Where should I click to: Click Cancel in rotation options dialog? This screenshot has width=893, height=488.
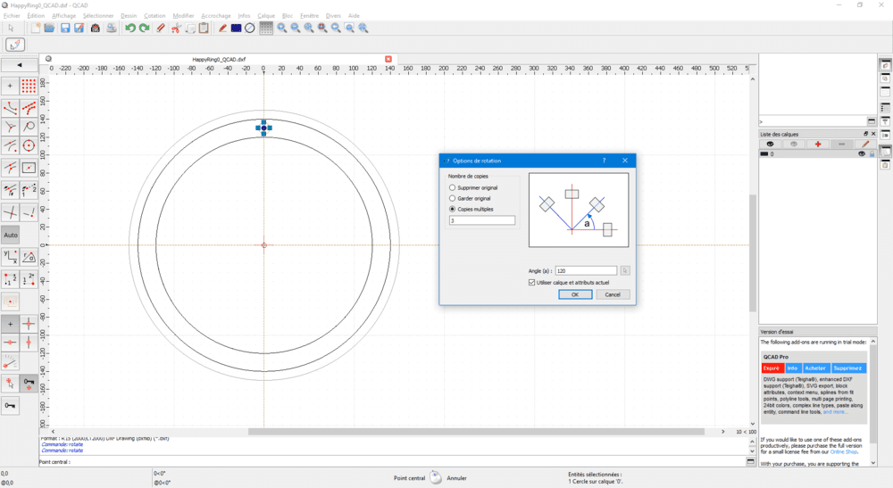click(x=613, y=294)
